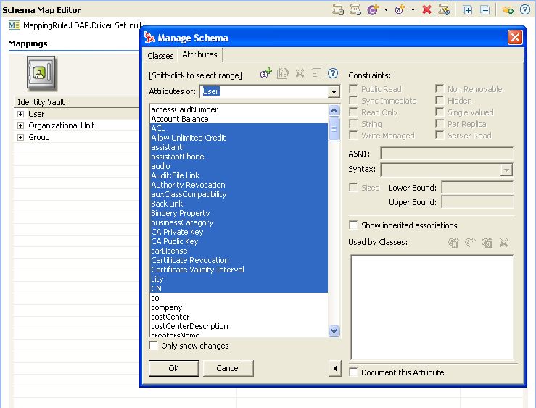Click the collapse all minus icon

coord(485,9)
